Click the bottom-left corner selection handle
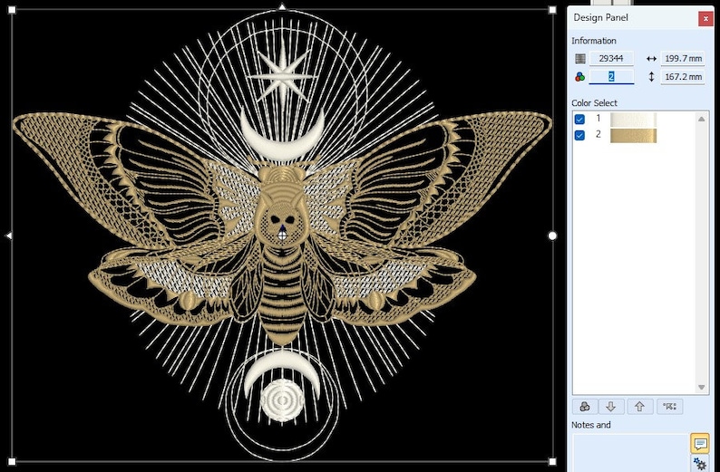 point(12,461)
